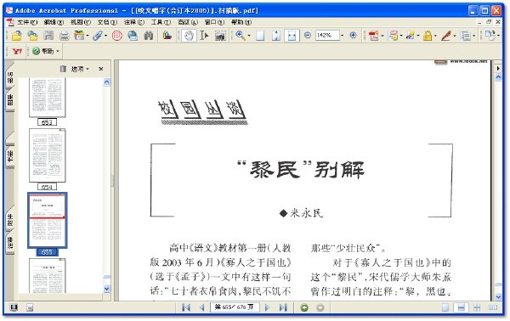The image size is (510, 321).
Task: Click the Email globe icon
Action: (x=133, y=36)
